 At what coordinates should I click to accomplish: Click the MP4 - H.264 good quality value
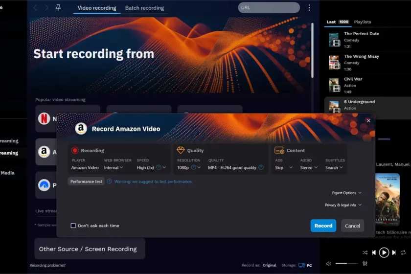(x=232, y=167)
